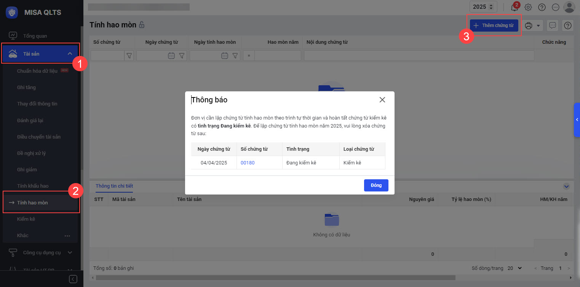This screenshot has width=580, height=287.
Task: Click the horizontal scrollbar at bottom
Action: [x=275, y=278]
